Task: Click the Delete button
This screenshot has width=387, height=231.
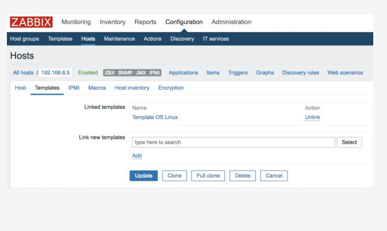Action: (243, 176)
